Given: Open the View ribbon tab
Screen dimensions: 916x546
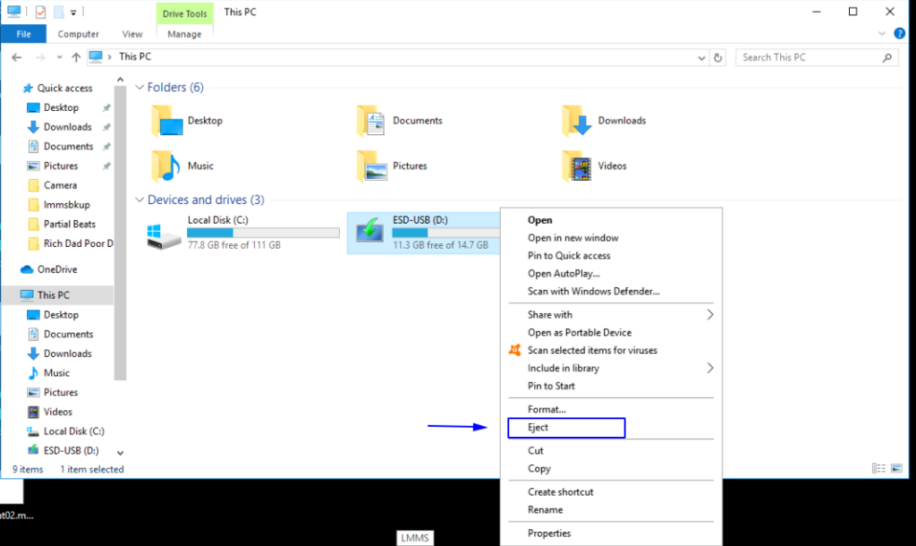Looking at the screenshot, I should click(x=132, y=34).
